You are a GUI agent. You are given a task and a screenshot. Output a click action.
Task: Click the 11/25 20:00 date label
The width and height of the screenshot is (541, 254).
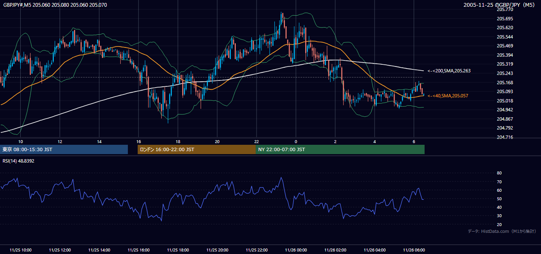[217, 250]
